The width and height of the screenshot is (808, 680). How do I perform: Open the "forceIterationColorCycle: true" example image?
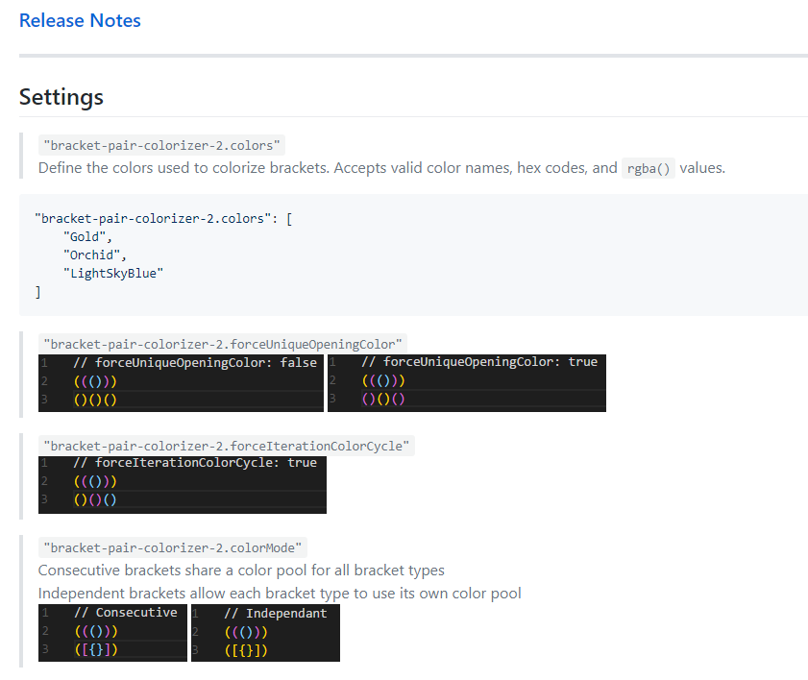click(182, 484)
